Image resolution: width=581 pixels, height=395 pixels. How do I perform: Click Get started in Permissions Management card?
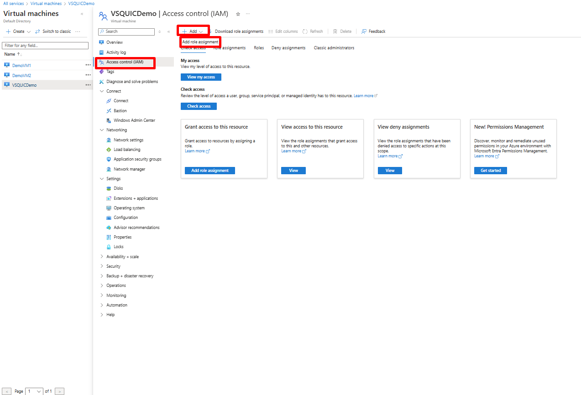coord(491,171)
